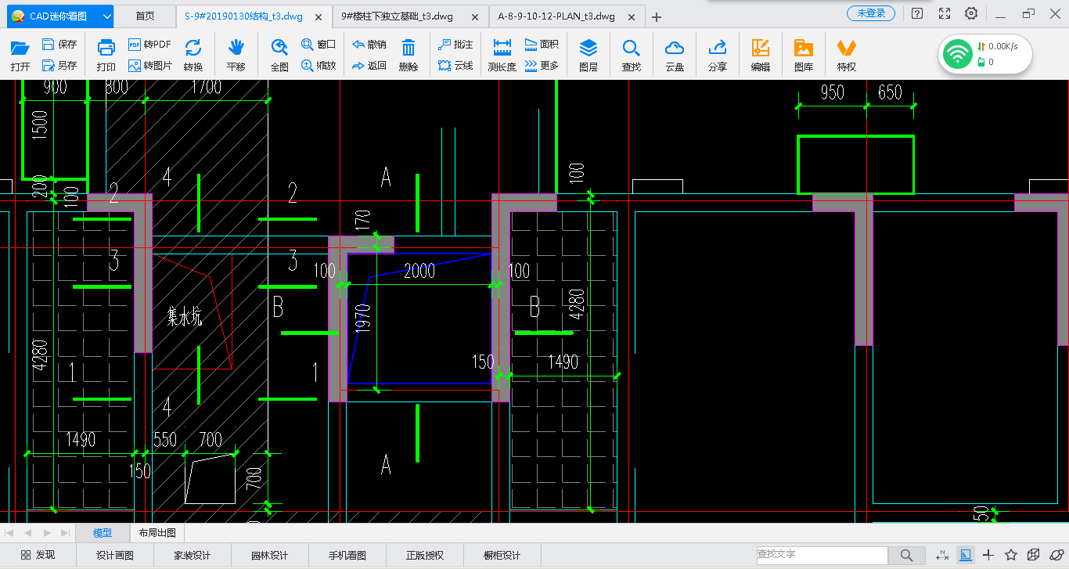Open the 发现 discover section
Image resolution: width=1069 pixels, height=569 pixels.
[38, 555]
